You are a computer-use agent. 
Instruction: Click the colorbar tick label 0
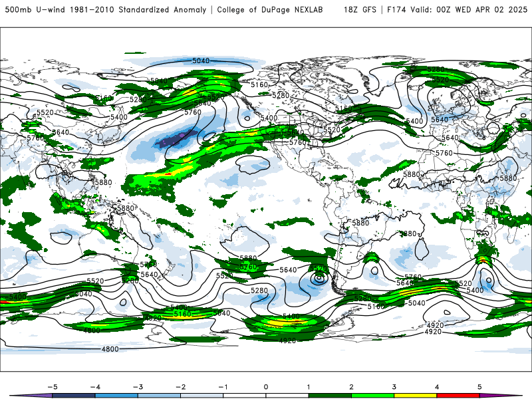click(x=265, y=387)
